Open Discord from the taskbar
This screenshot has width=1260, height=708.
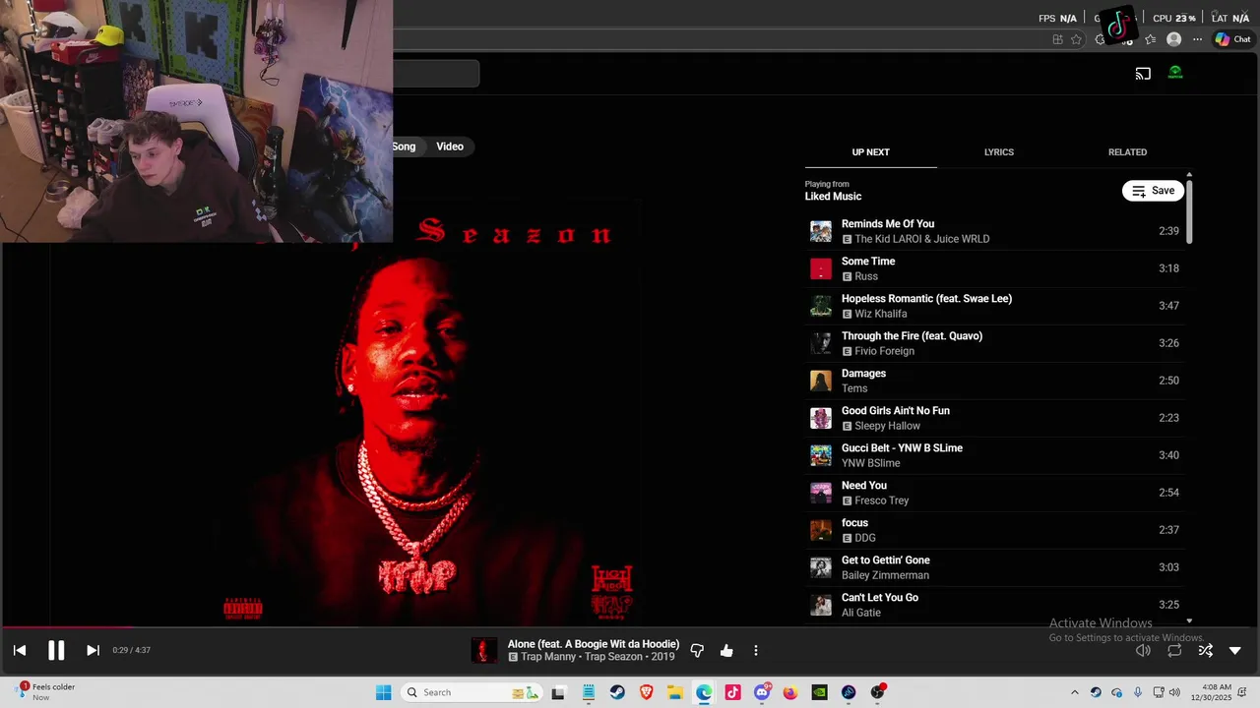pyautogui.click(x=762, y=692)
